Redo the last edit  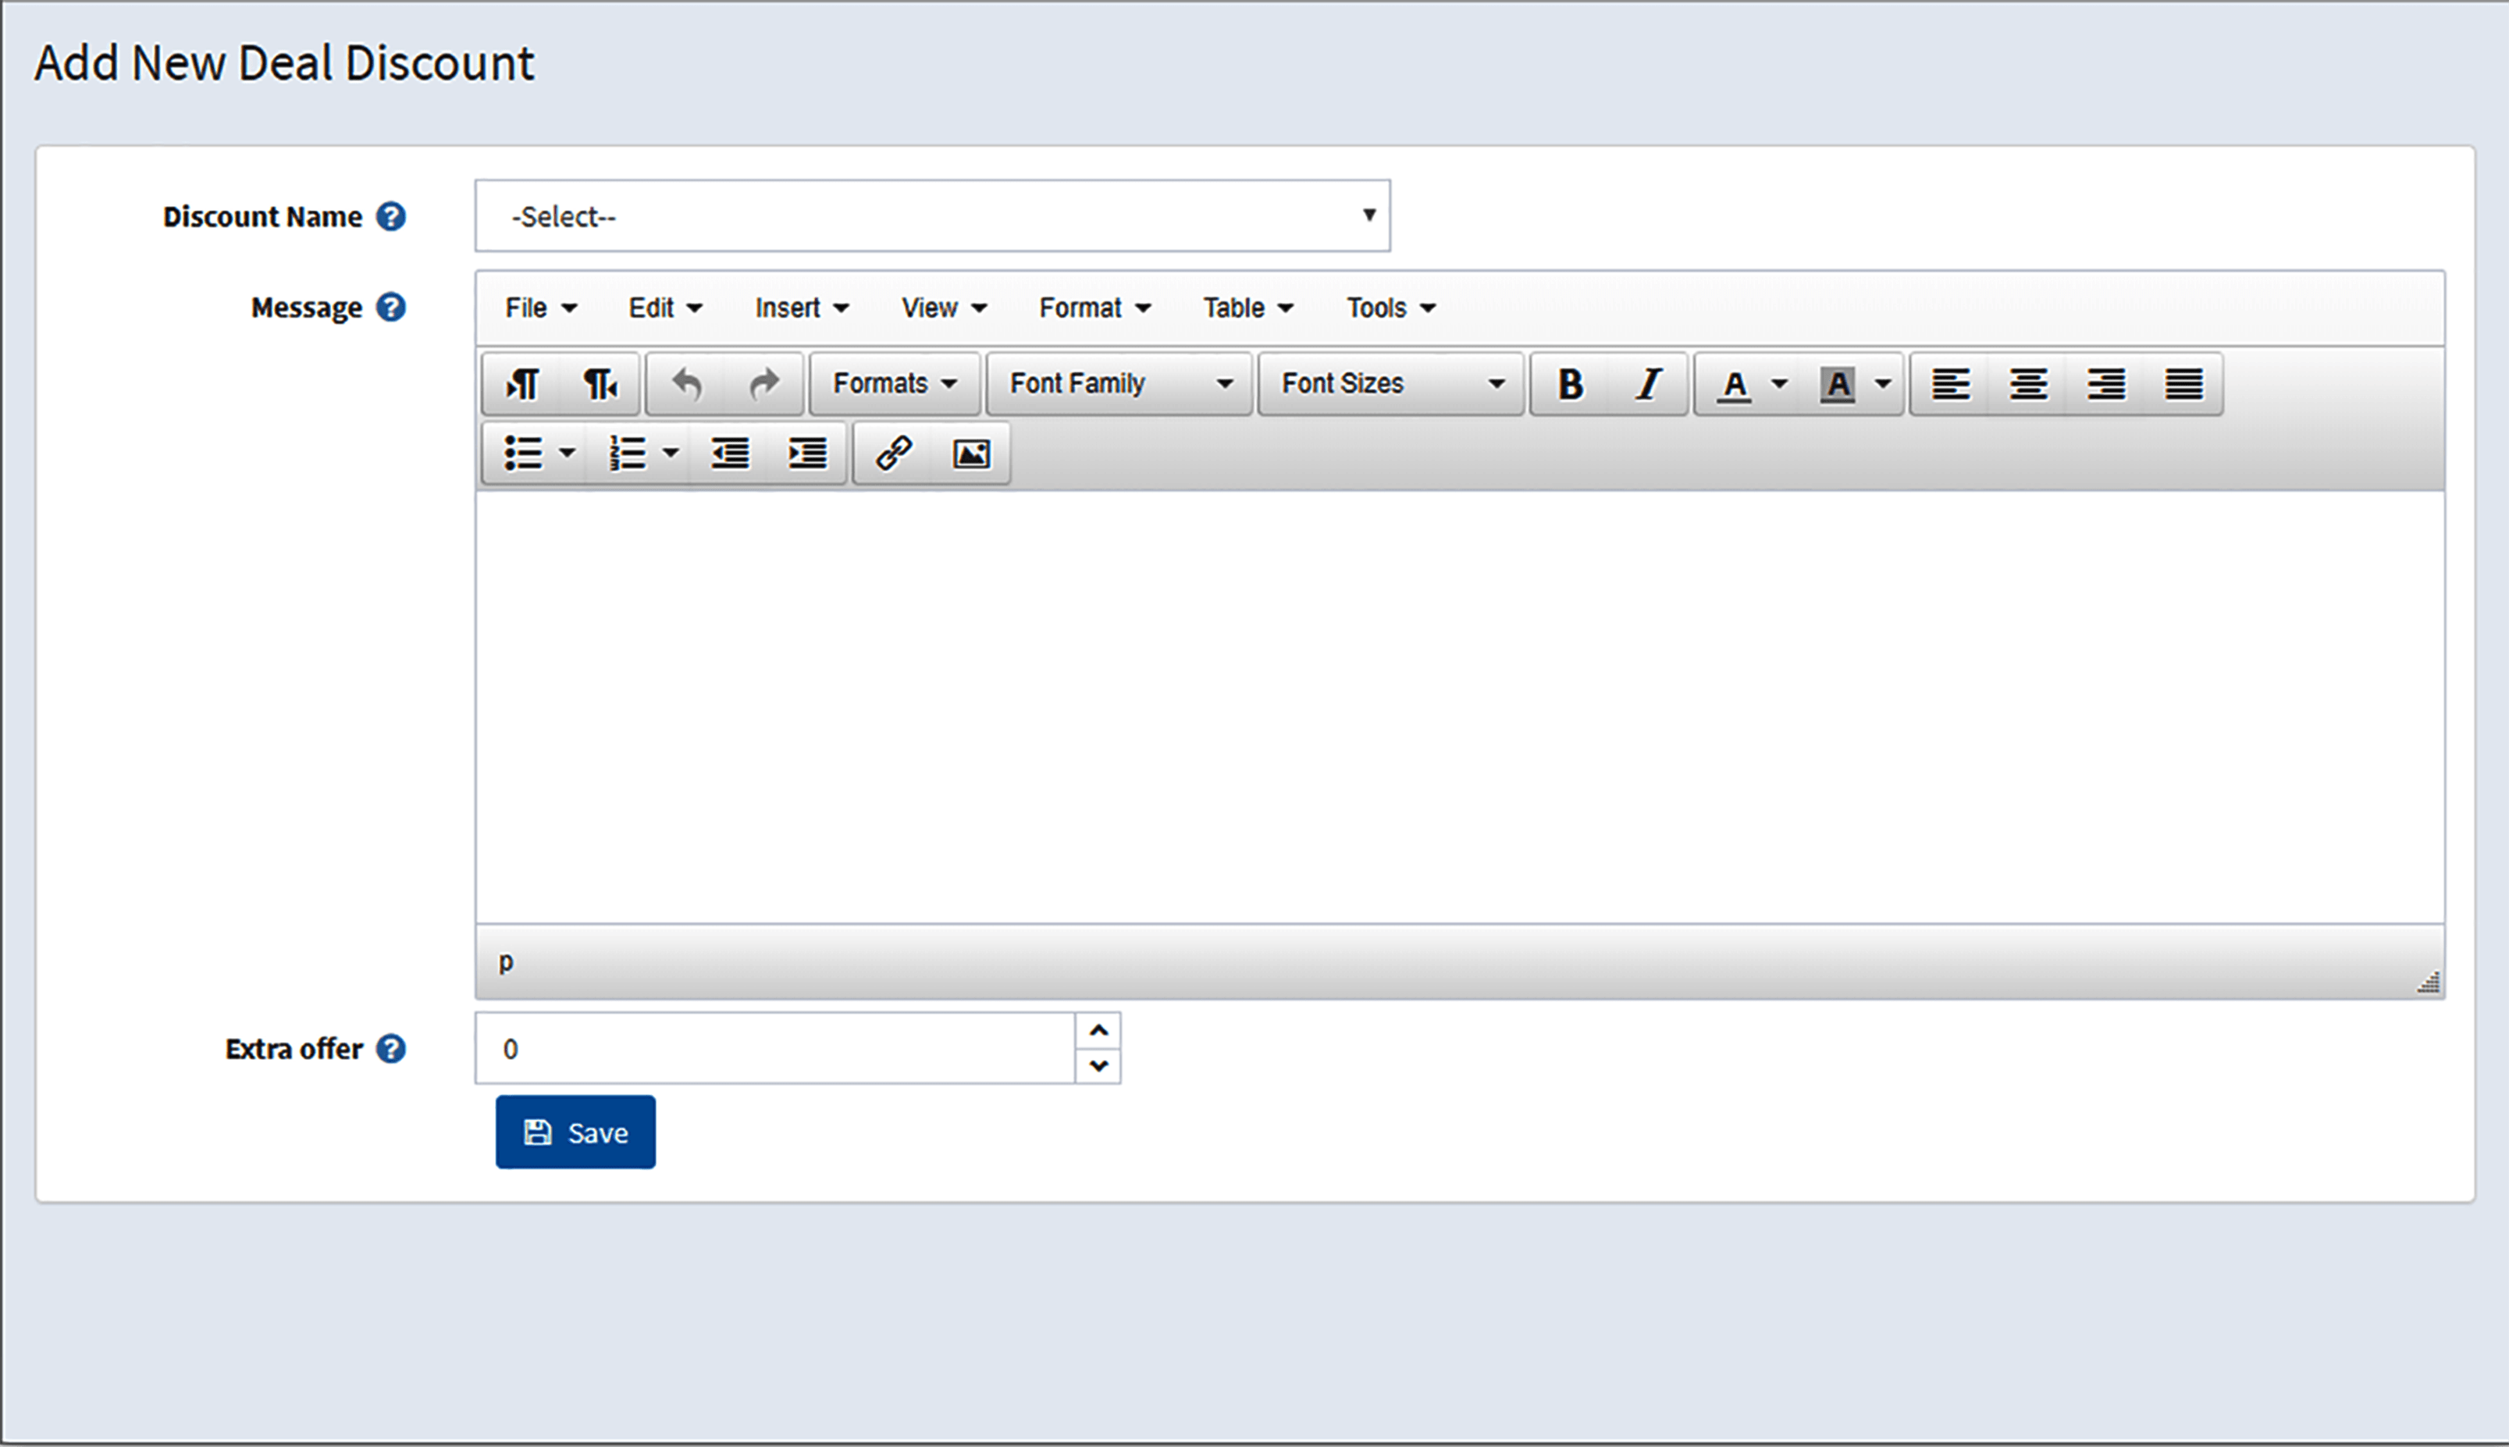(763, 384)
